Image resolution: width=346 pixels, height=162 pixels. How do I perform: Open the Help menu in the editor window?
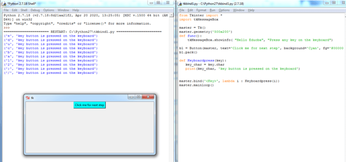(x=251, y=10)
